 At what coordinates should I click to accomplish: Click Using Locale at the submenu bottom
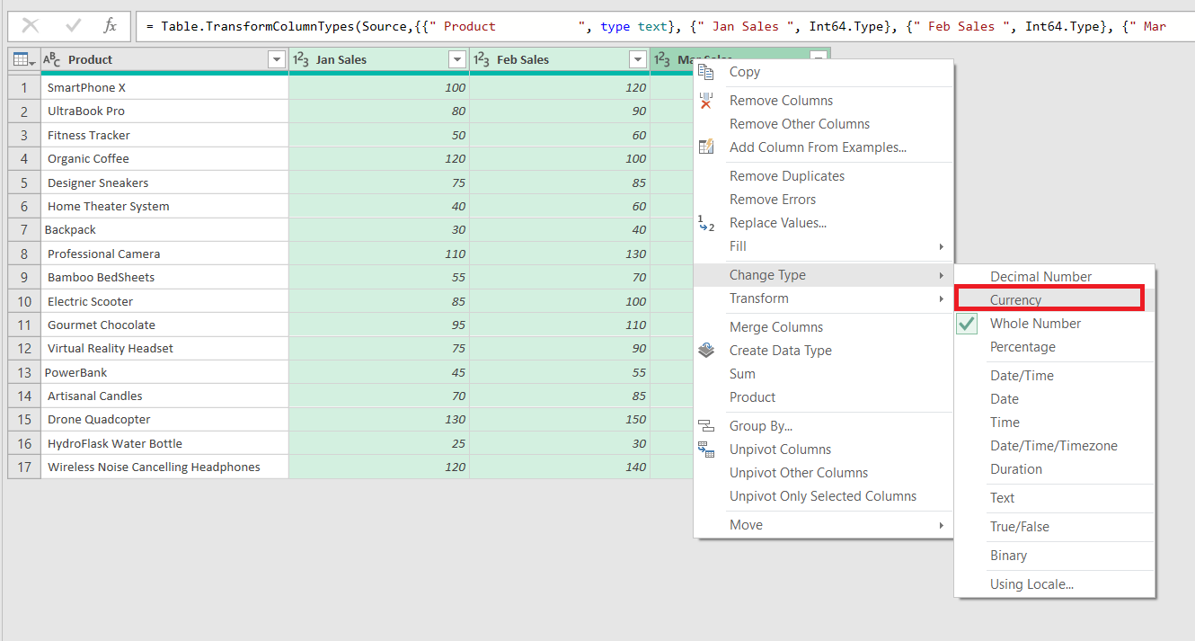click(x=1031, y=583)
